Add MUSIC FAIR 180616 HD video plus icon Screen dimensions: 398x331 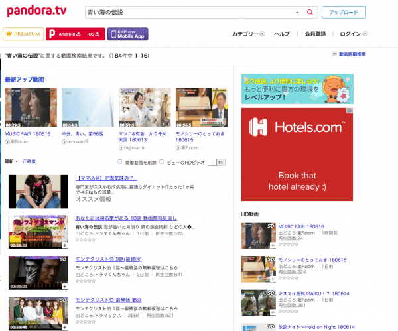[273, 245]
